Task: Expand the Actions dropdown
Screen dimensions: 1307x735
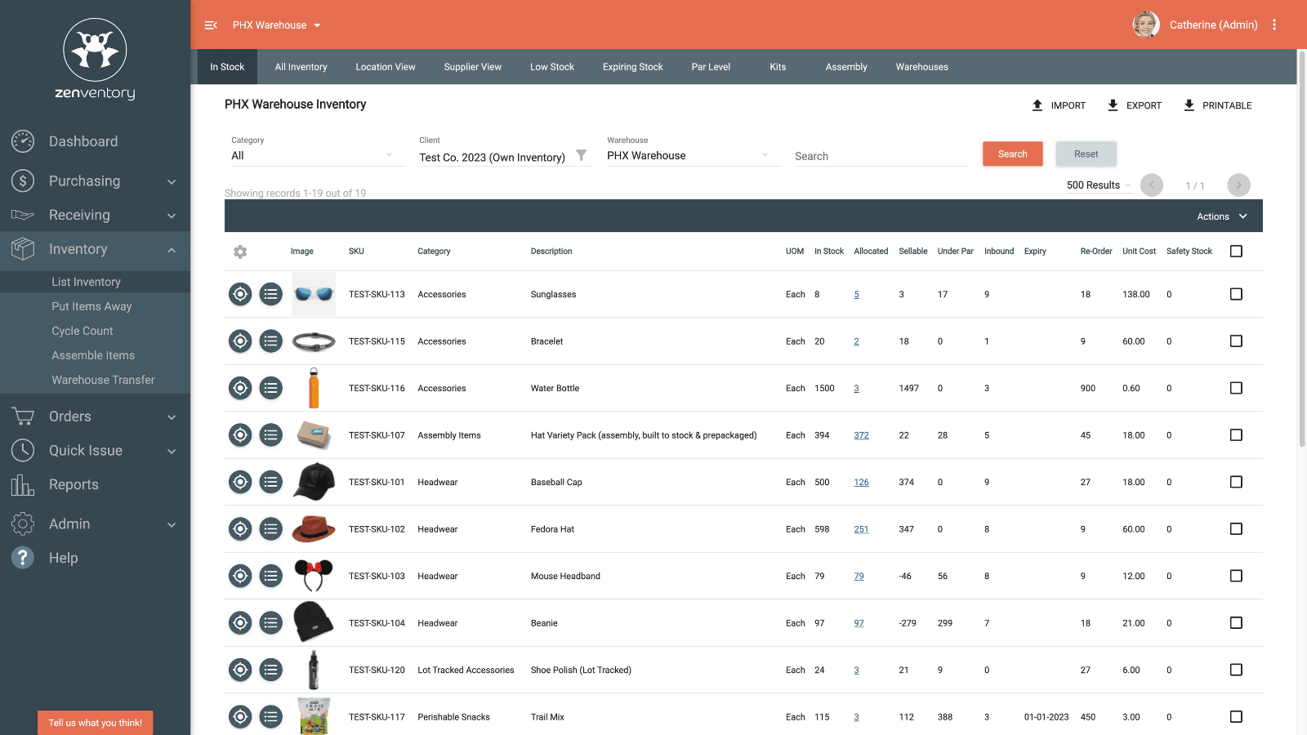Action: click(x=1220, y=216)
